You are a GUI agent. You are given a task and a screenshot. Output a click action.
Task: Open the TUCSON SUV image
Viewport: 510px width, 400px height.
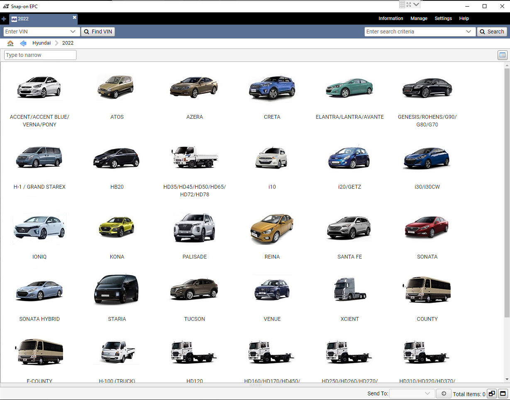pyautogui.click(x=194, y=290)
